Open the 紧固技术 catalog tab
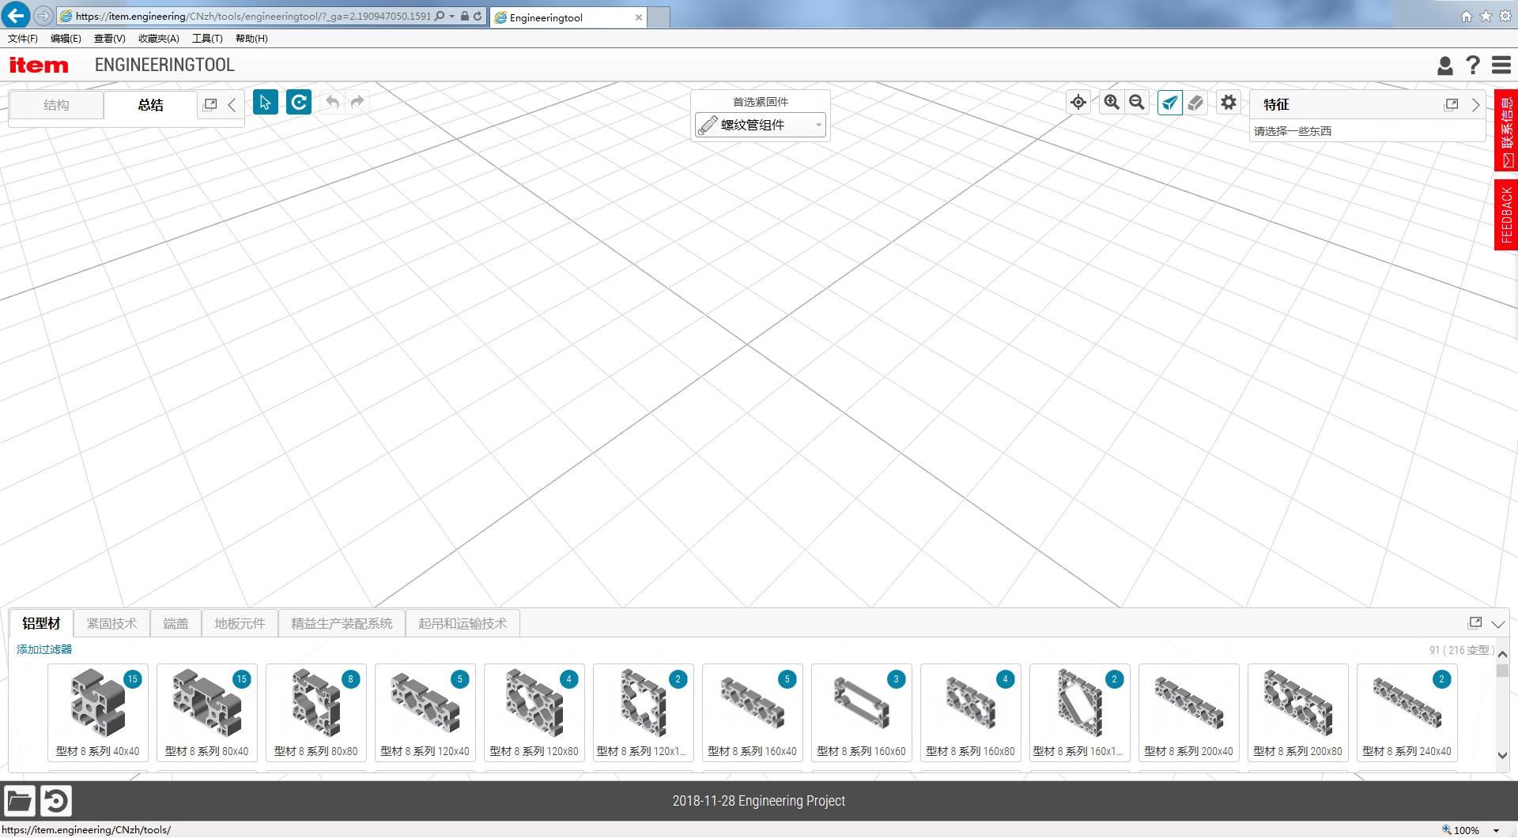Image resolution: width=1518 pixels, height=838 pixels. (x=111, y=624)
